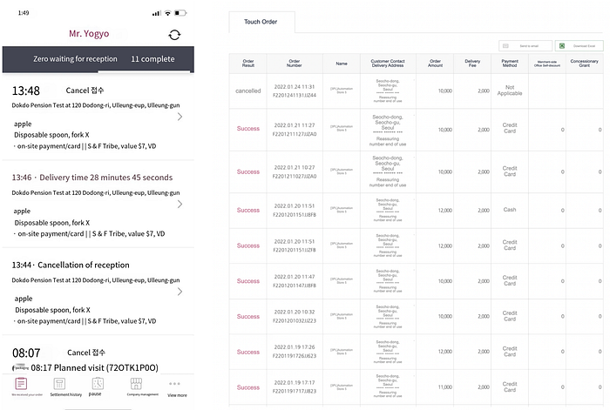610x410 pixels.
Task: Click the 'Cash' payment method cell
Action: (510, 210)
